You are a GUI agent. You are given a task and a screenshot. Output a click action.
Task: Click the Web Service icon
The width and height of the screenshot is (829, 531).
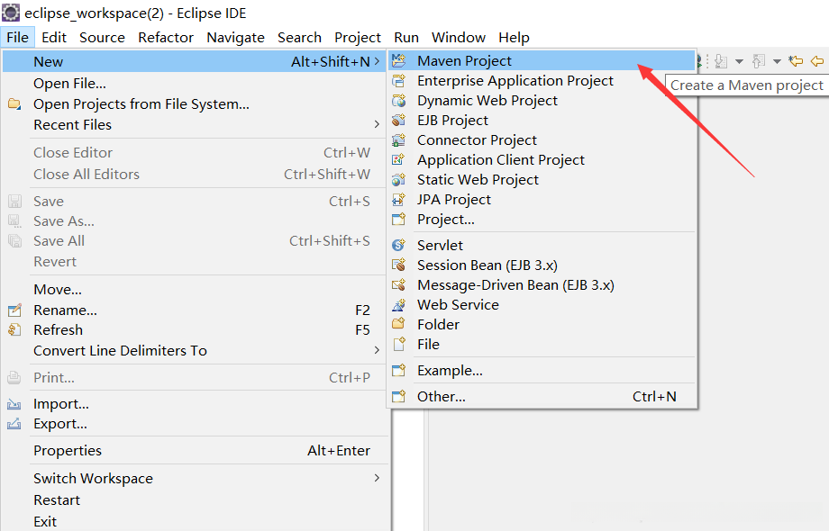click(x=399, y=304)
